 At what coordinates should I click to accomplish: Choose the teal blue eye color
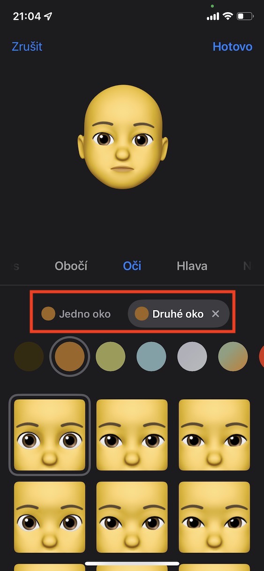pyautogui.click(x=151, y=357)
